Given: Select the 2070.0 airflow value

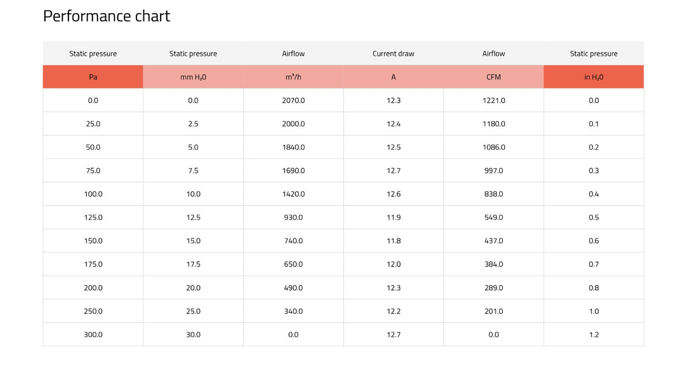Looking at the screenshot, I should pyautogui.click(x=294, y=100).
